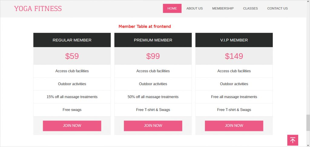Click the $149 price label

point(234,56)
